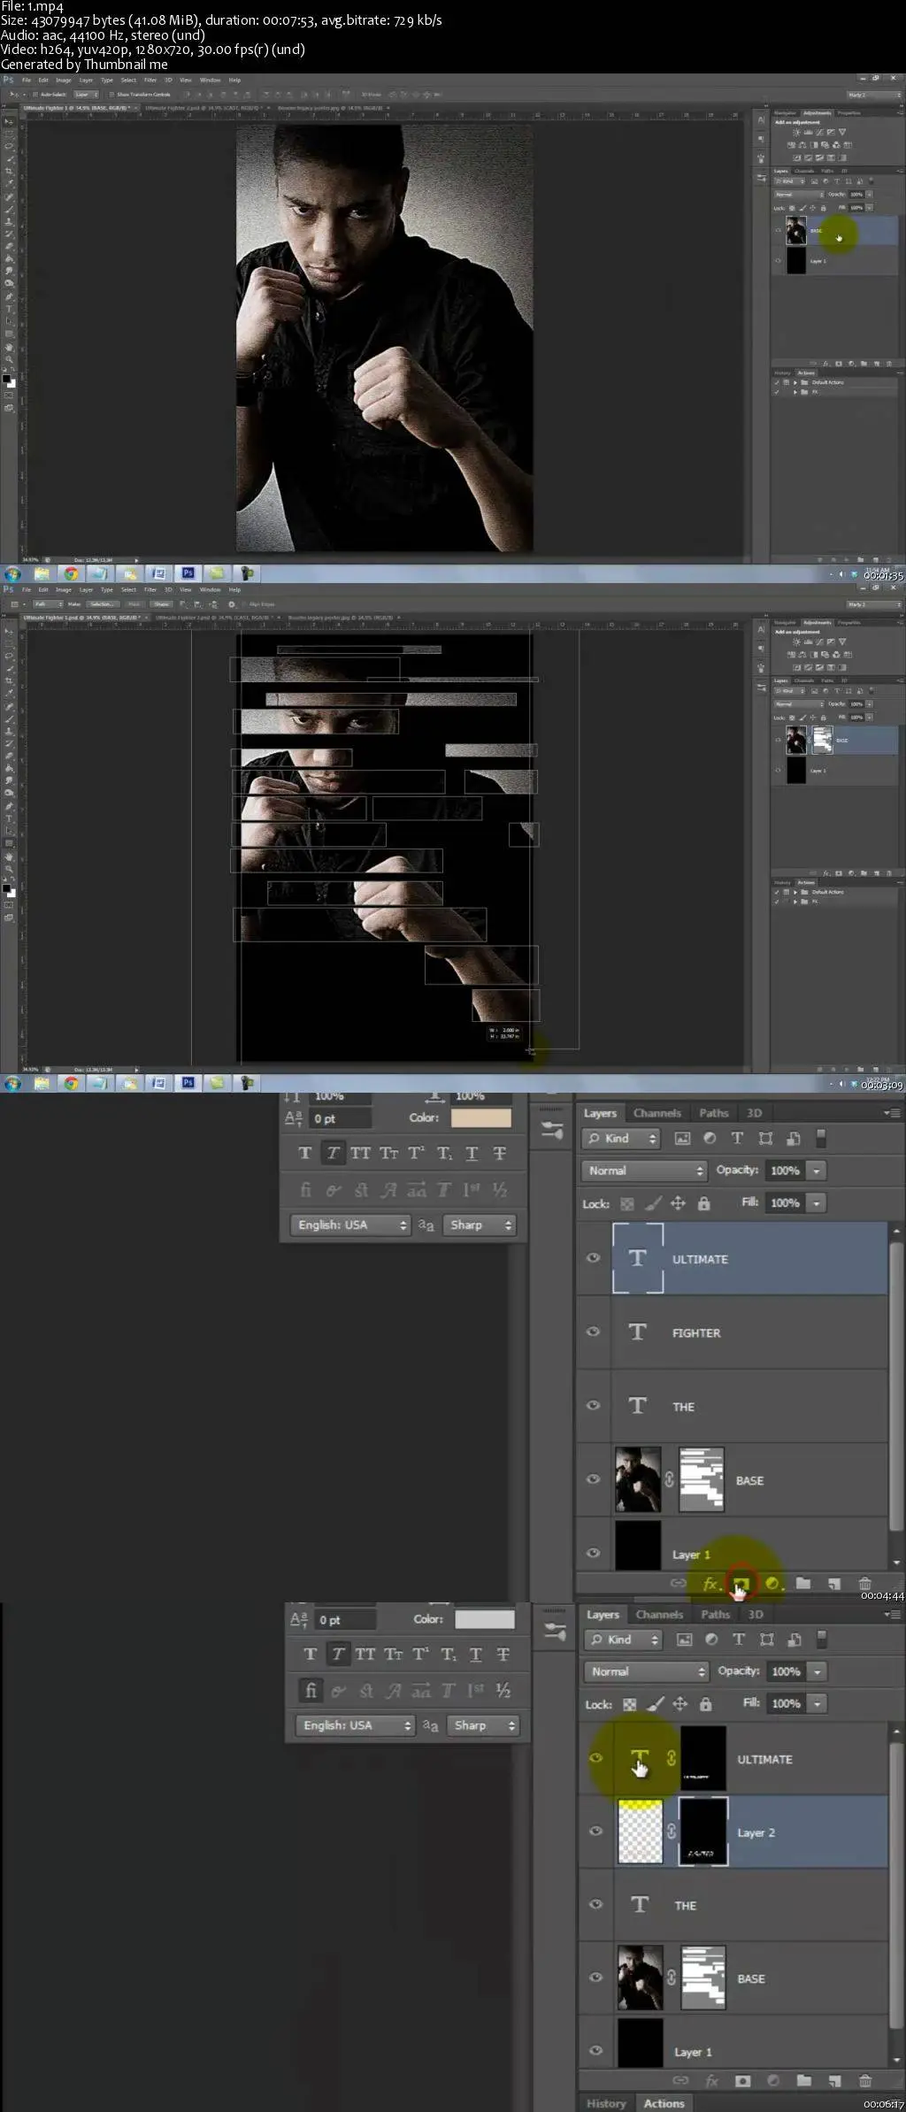
Task: Hide BASE layer in the 00:04:44 frame
Action: [593, 1478]
